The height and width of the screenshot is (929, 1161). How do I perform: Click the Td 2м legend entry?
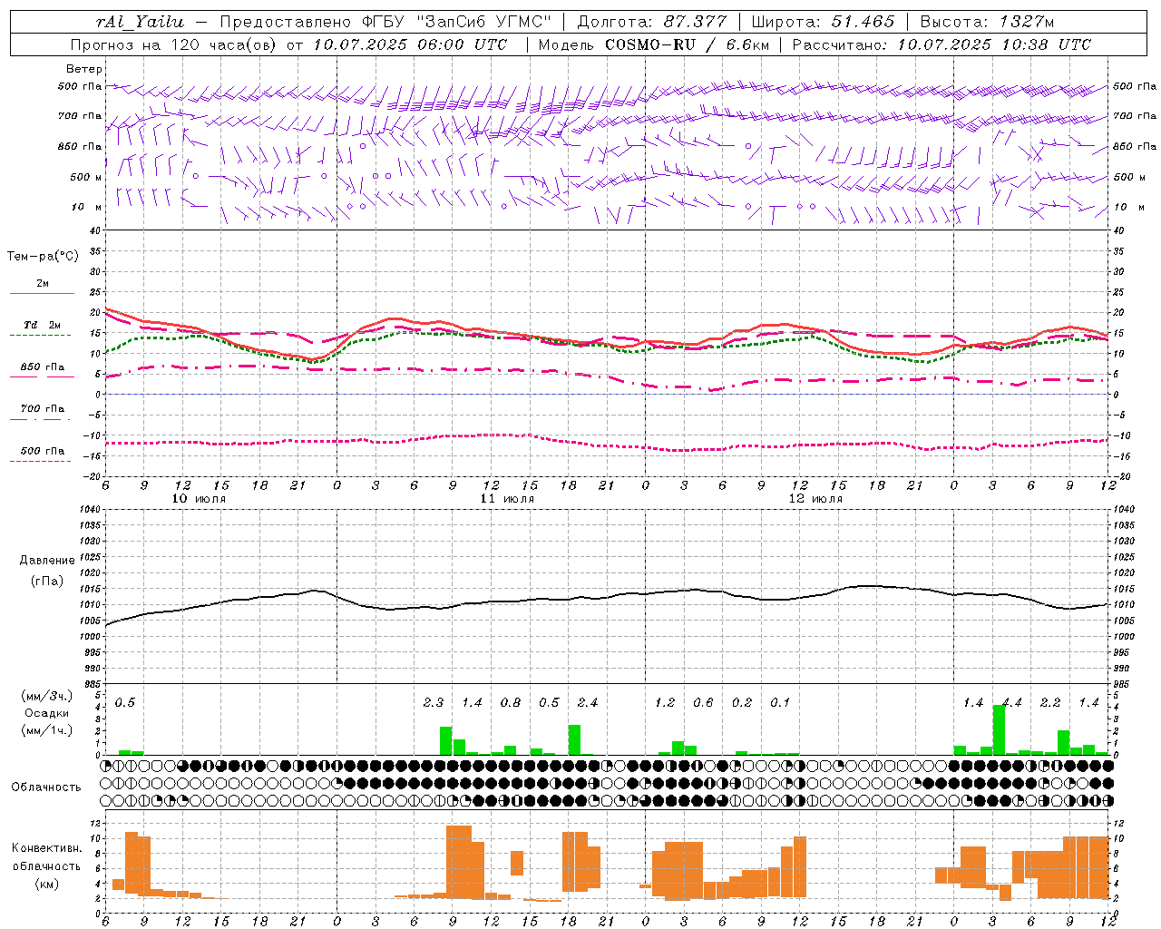click(42, 325)
